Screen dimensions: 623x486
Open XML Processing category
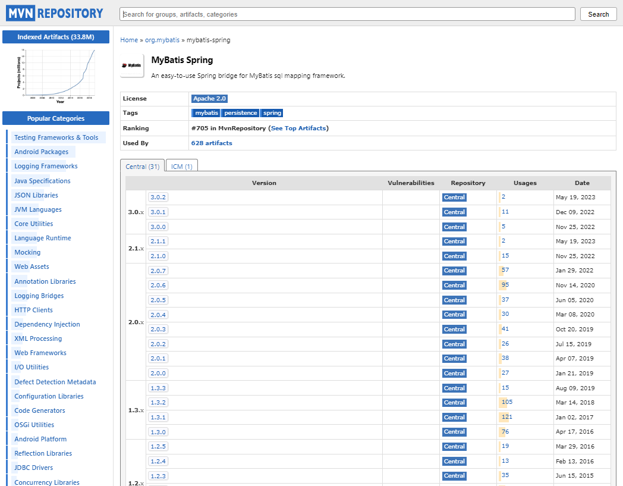coord(38,339)
